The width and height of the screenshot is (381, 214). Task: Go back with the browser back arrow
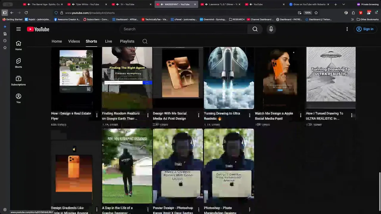[12, 13]
